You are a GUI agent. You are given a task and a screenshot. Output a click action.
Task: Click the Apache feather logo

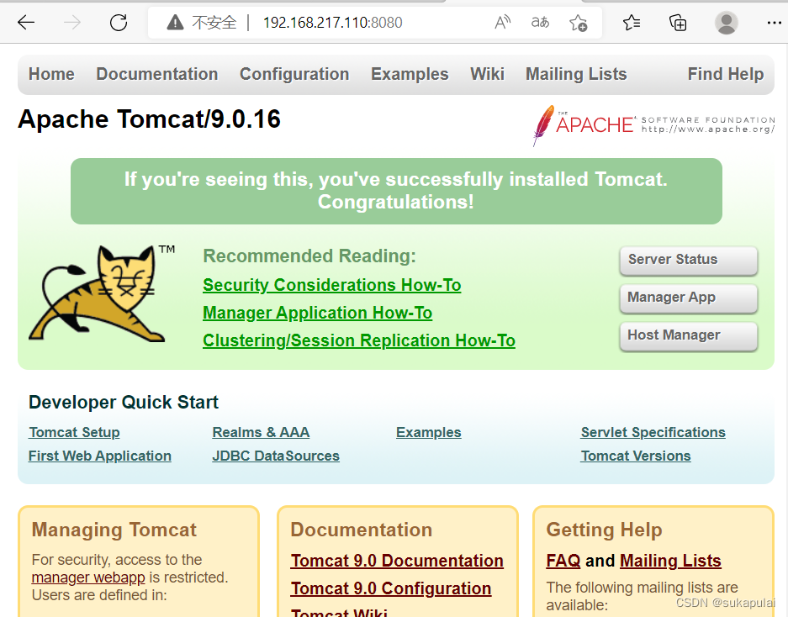tap(545, 124)
